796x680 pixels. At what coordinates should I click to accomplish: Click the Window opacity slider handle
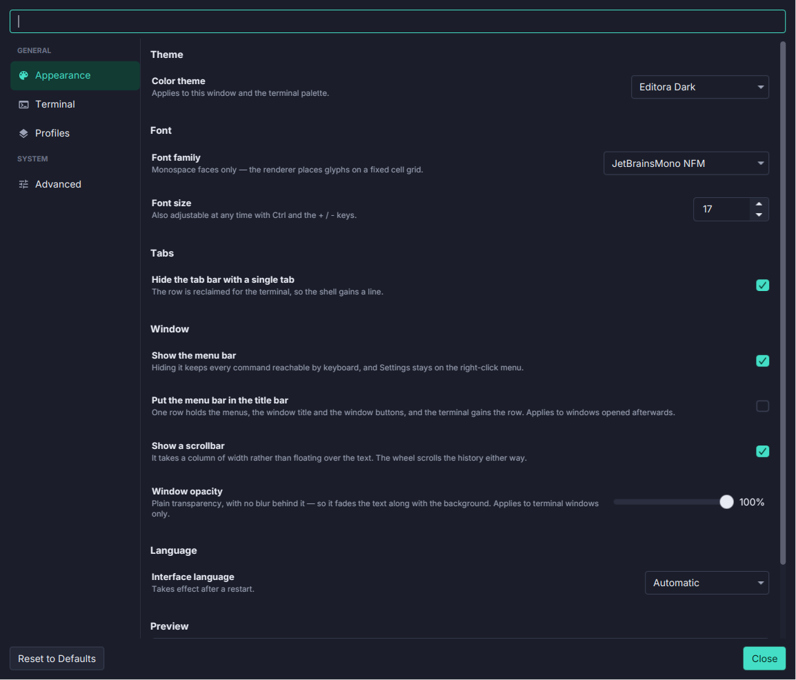click(x=726, y=502)
